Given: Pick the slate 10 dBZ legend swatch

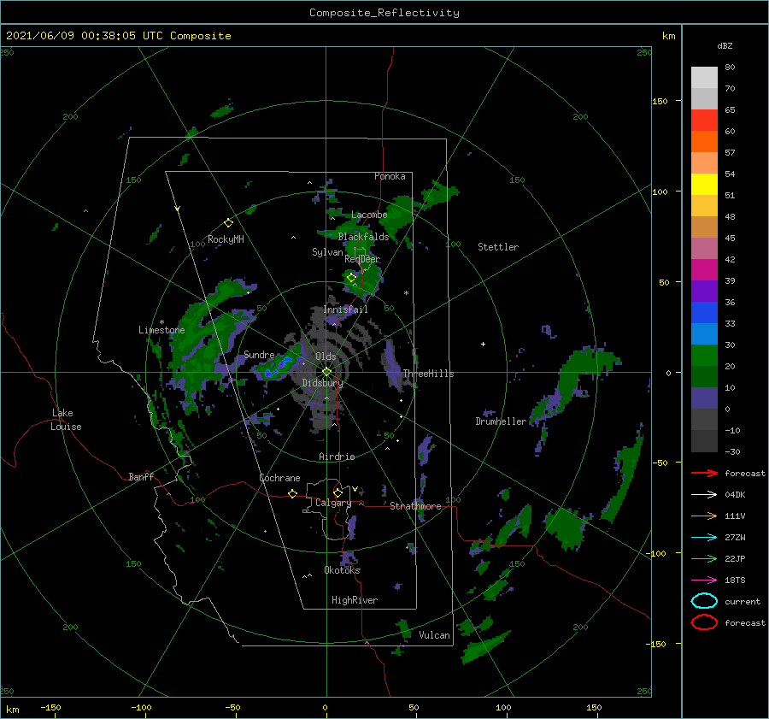Looking at the screenshot, I should 704,398.
